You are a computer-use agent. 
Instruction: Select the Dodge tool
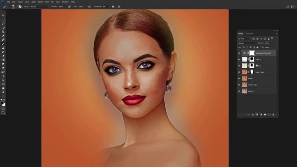click(x=3, y=68)
